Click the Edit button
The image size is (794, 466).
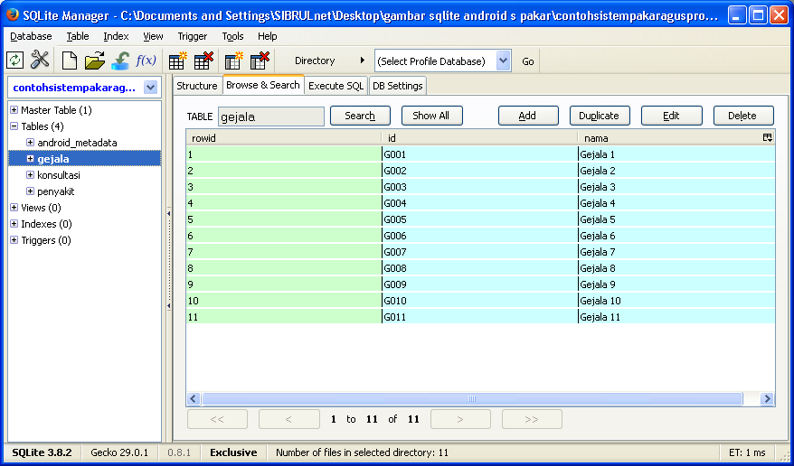[671, 116]
